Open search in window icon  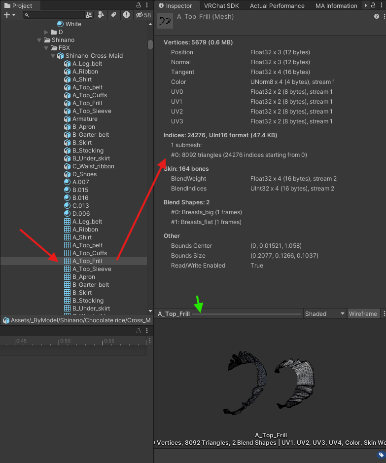[x=89, y=15]
